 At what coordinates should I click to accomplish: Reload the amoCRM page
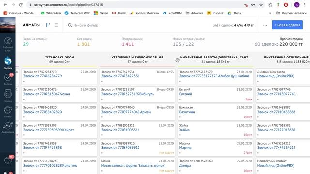point(21,5)
